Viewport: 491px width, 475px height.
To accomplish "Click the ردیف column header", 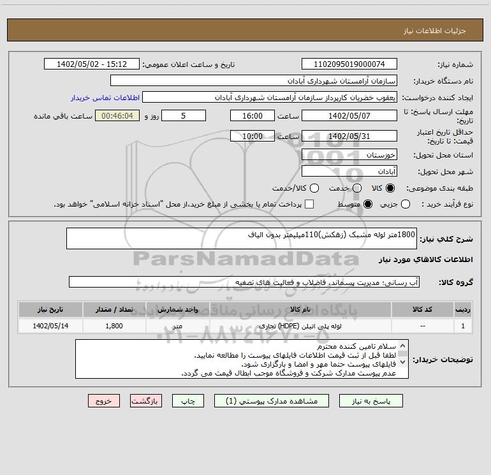I will pos(463,310).
